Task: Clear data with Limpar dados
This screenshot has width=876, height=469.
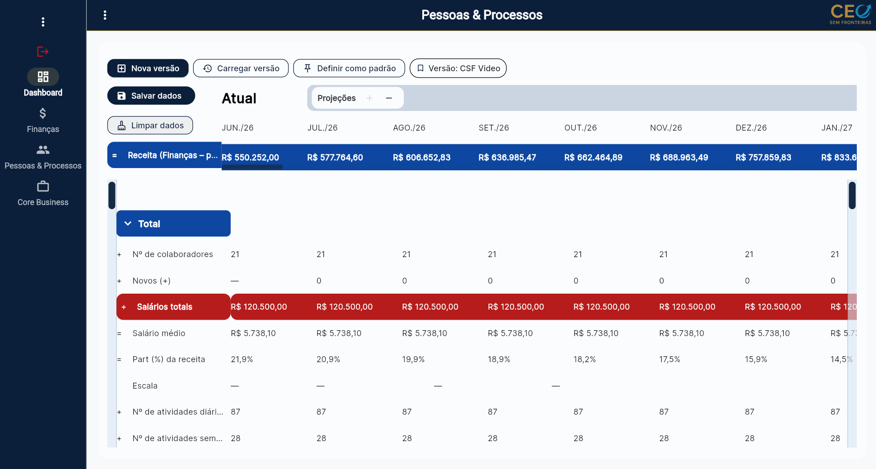Action: (x=150, y=125)
